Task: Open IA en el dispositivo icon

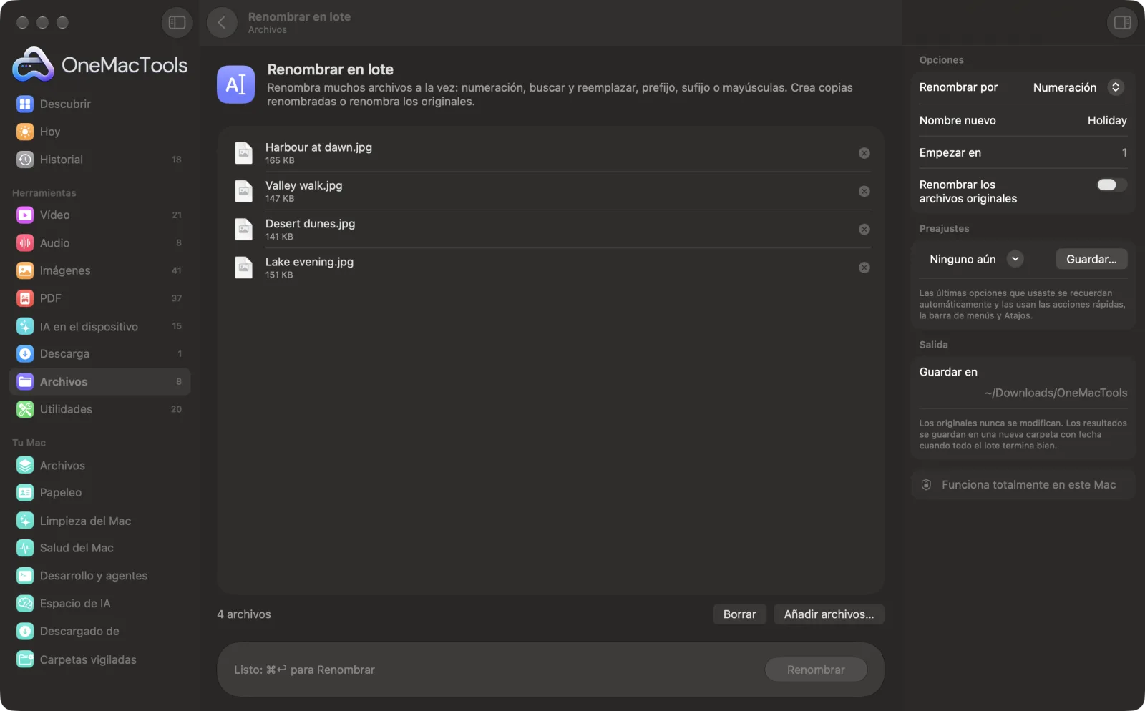Action: point(25,327)
